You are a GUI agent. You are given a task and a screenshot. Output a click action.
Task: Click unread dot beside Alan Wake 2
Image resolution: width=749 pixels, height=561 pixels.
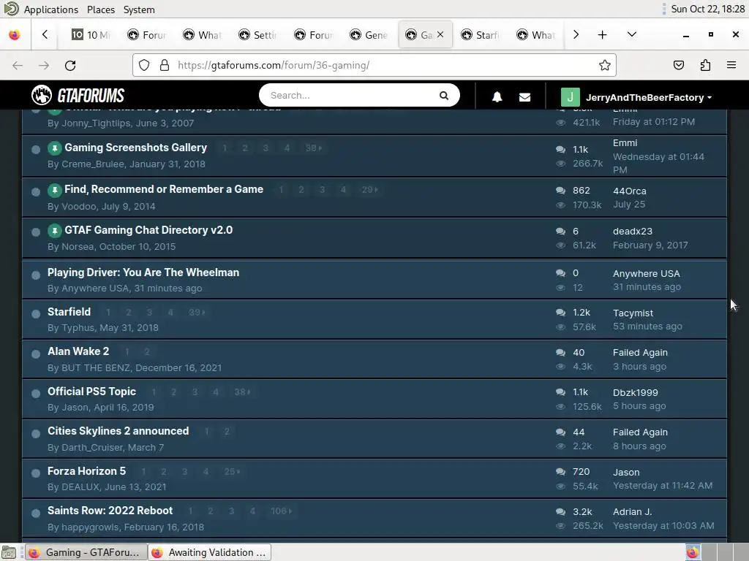coord(35,354)
